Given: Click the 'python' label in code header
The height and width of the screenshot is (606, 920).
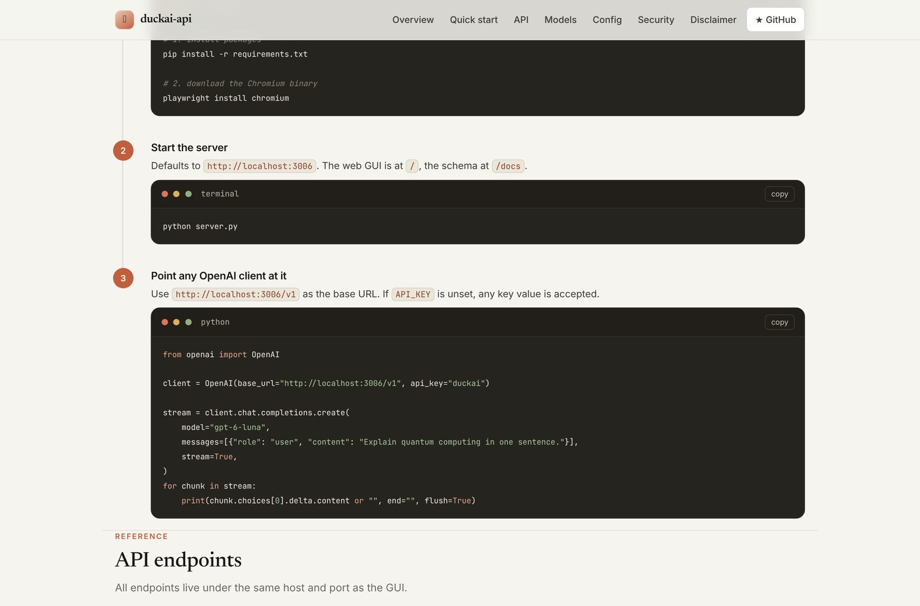Looking at the screenshot, I should [x=215, y=322].
